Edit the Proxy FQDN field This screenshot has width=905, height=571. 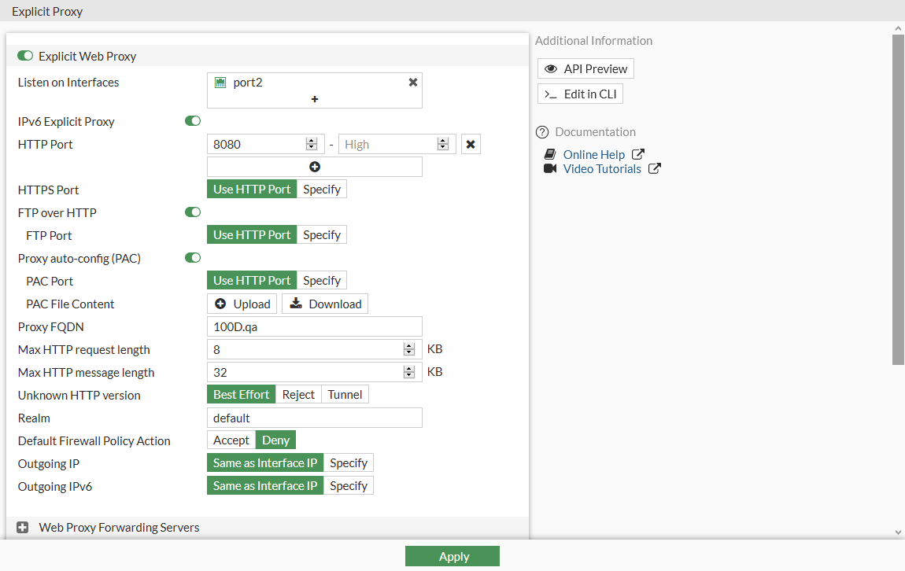(314, 326)
